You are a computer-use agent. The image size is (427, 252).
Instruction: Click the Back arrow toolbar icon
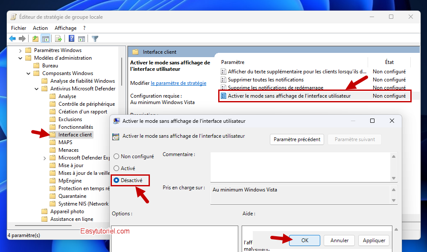[x=12, y=39]
